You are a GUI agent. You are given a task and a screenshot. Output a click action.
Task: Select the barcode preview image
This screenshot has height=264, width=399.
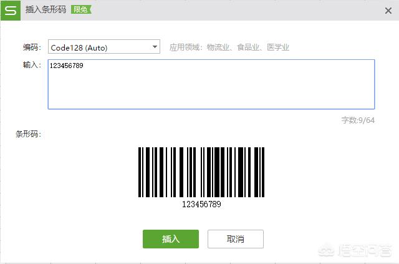point(201,172)
